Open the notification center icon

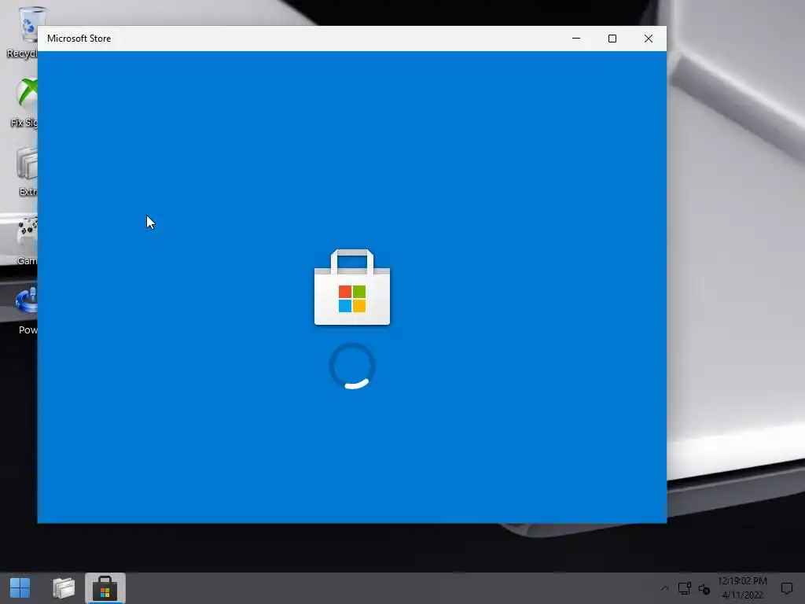coord(786,588)
